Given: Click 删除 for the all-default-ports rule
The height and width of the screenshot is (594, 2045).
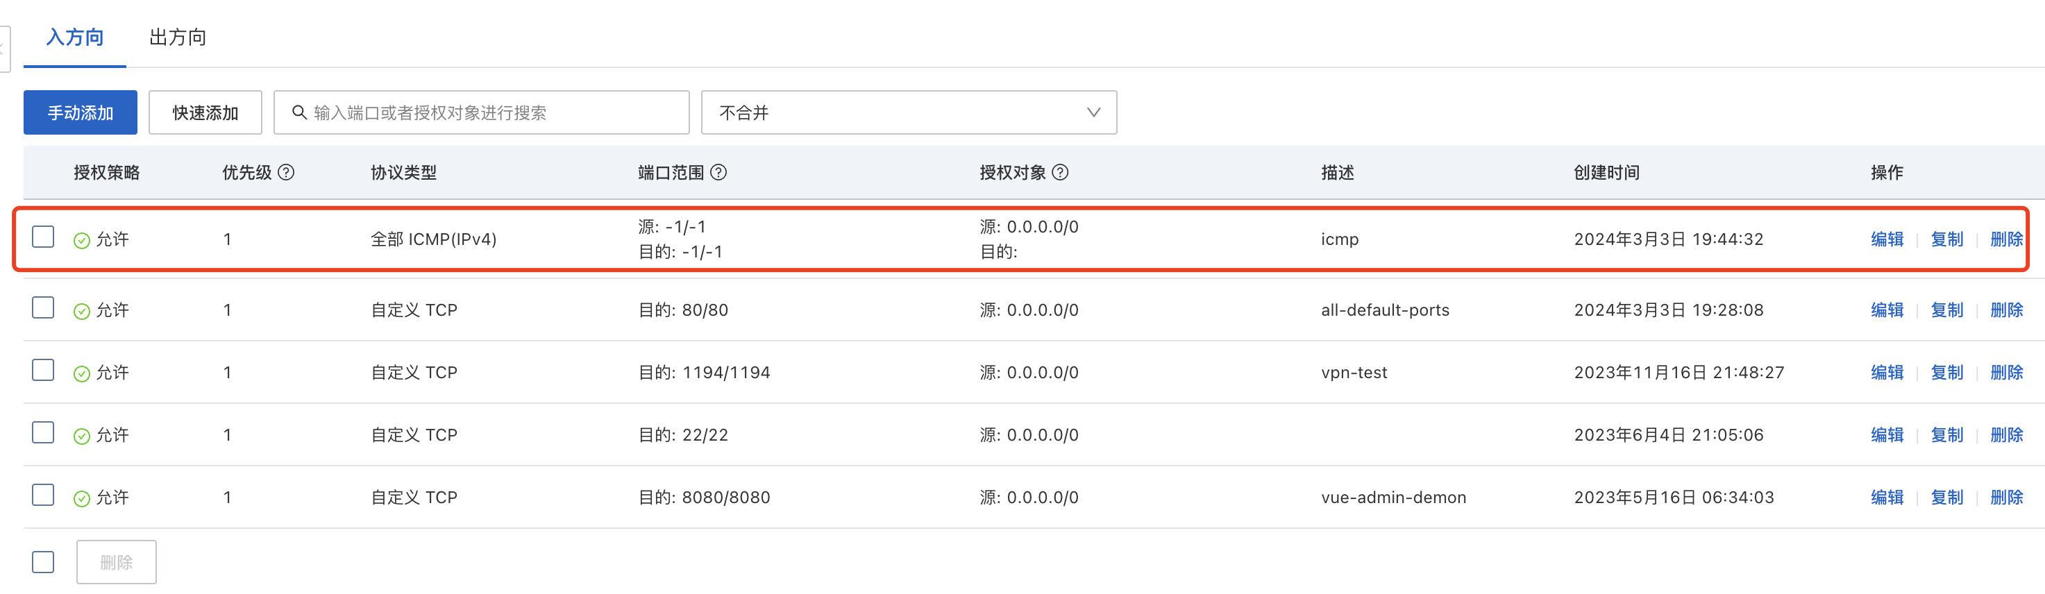Looking at the screenshot, I should [x=2006, y=309].
